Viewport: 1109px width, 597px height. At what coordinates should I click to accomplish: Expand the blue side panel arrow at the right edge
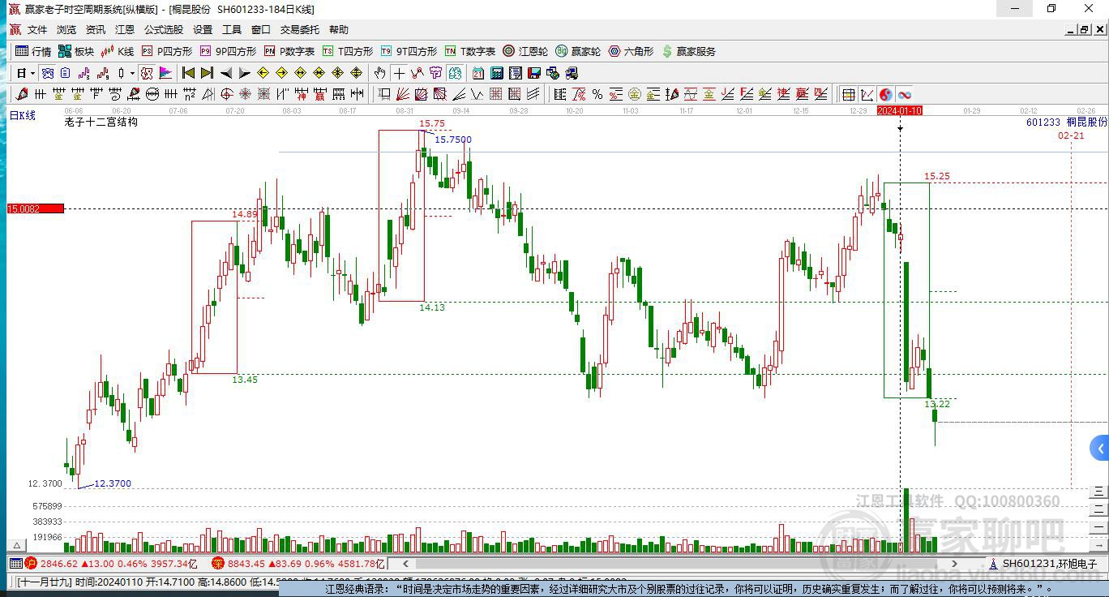[x=1100, y=448]
